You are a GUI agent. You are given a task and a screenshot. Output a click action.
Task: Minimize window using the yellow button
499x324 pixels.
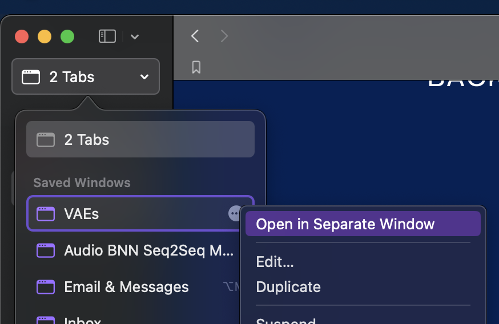[x=45, y=37]
